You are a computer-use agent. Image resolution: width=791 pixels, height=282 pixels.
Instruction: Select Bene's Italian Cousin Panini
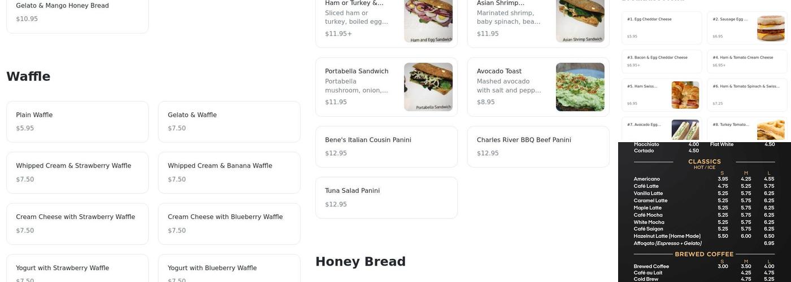386,146
